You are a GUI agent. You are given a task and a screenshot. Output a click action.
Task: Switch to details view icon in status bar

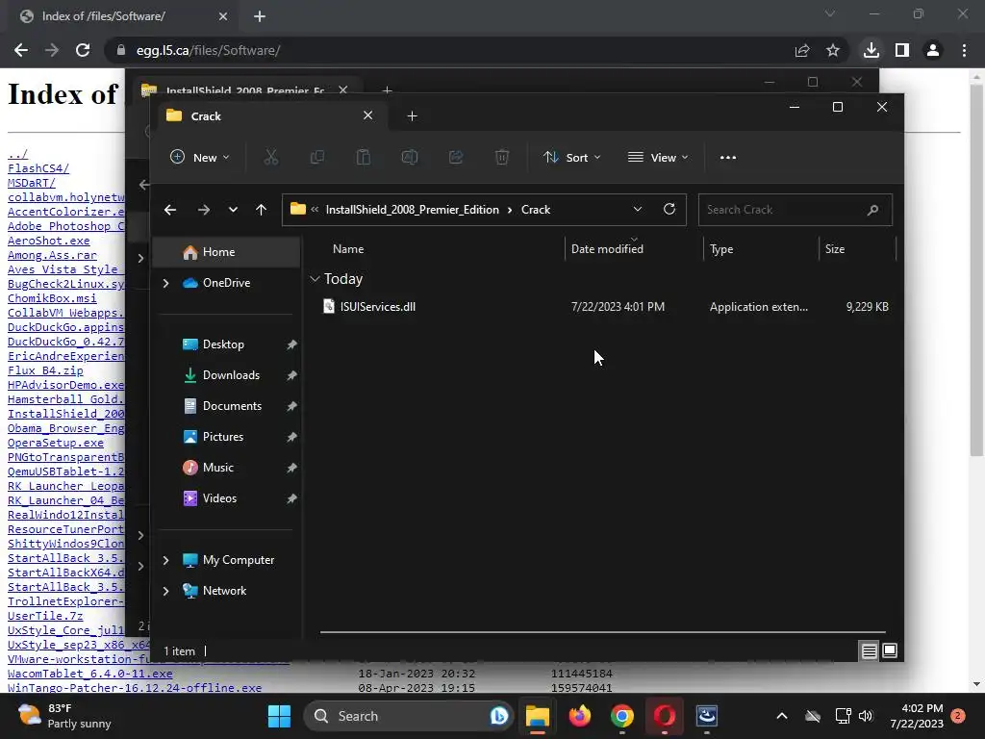click(869, 651)
